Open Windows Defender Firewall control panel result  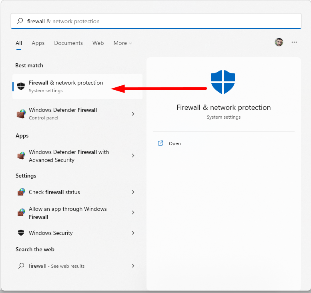[77, 113]
